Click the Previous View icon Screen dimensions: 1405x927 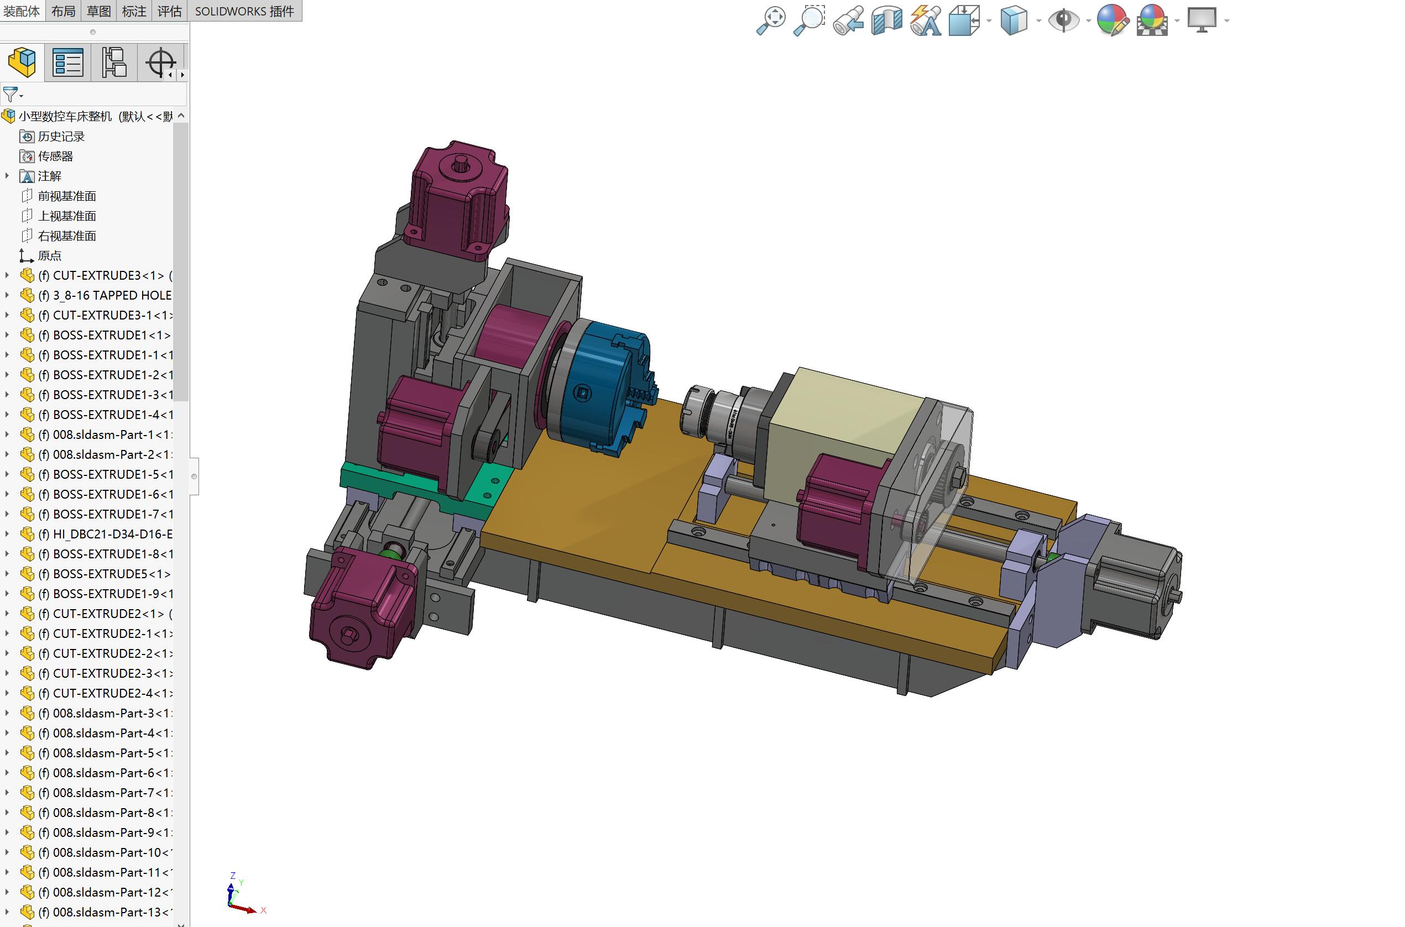[x=848, y=20]
